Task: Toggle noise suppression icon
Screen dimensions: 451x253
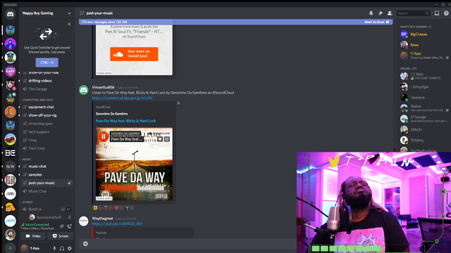Action: (62, 226)
